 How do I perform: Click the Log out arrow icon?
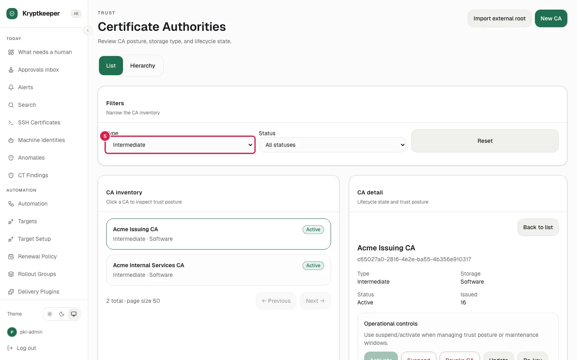point(10,348)
